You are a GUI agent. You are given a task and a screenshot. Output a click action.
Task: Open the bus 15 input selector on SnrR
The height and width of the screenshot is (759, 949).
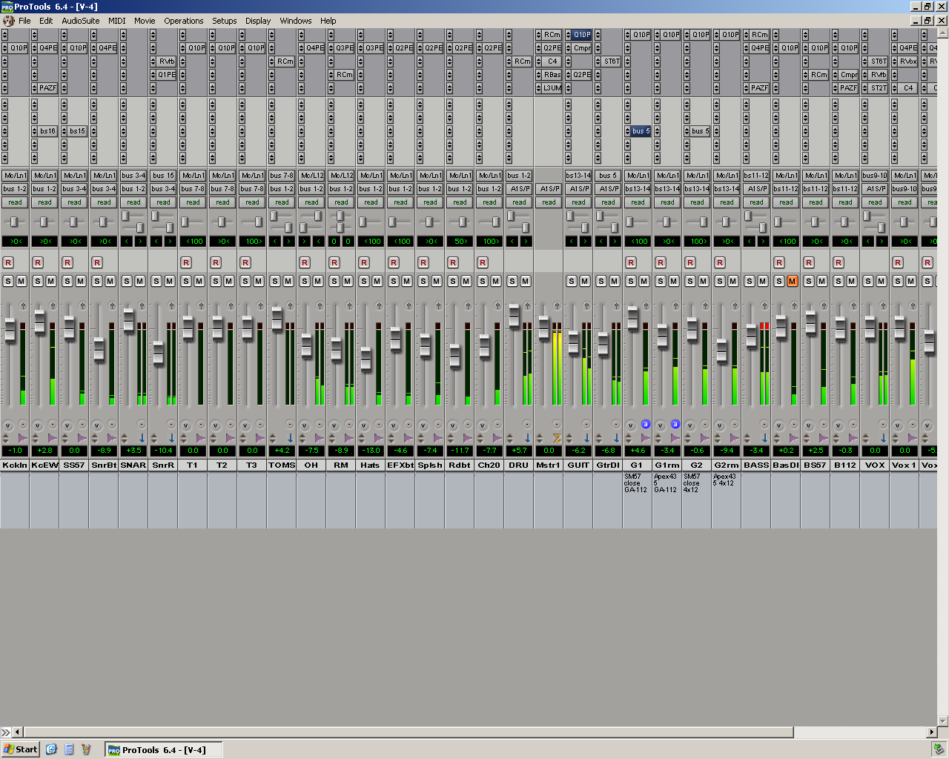point(163,176)
